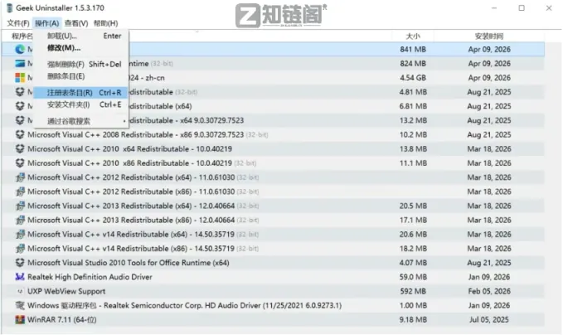Image resolution: width=563 pixels, height=335 pixels.
Task: Click icon of Visual C++ 2012 Redistributable (x86)
Action: tap(20, 192)
